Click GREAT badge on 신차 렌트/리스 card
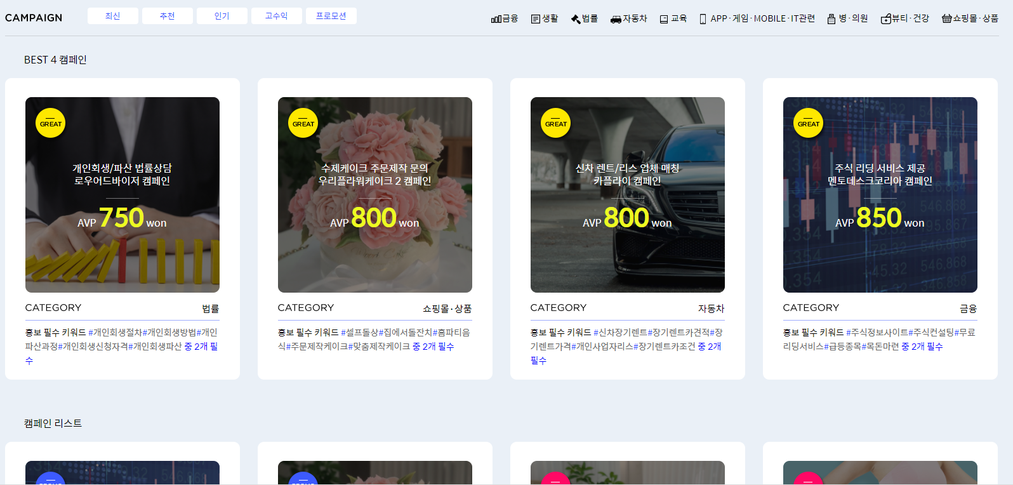1013x485 pixels. (556, 123)
